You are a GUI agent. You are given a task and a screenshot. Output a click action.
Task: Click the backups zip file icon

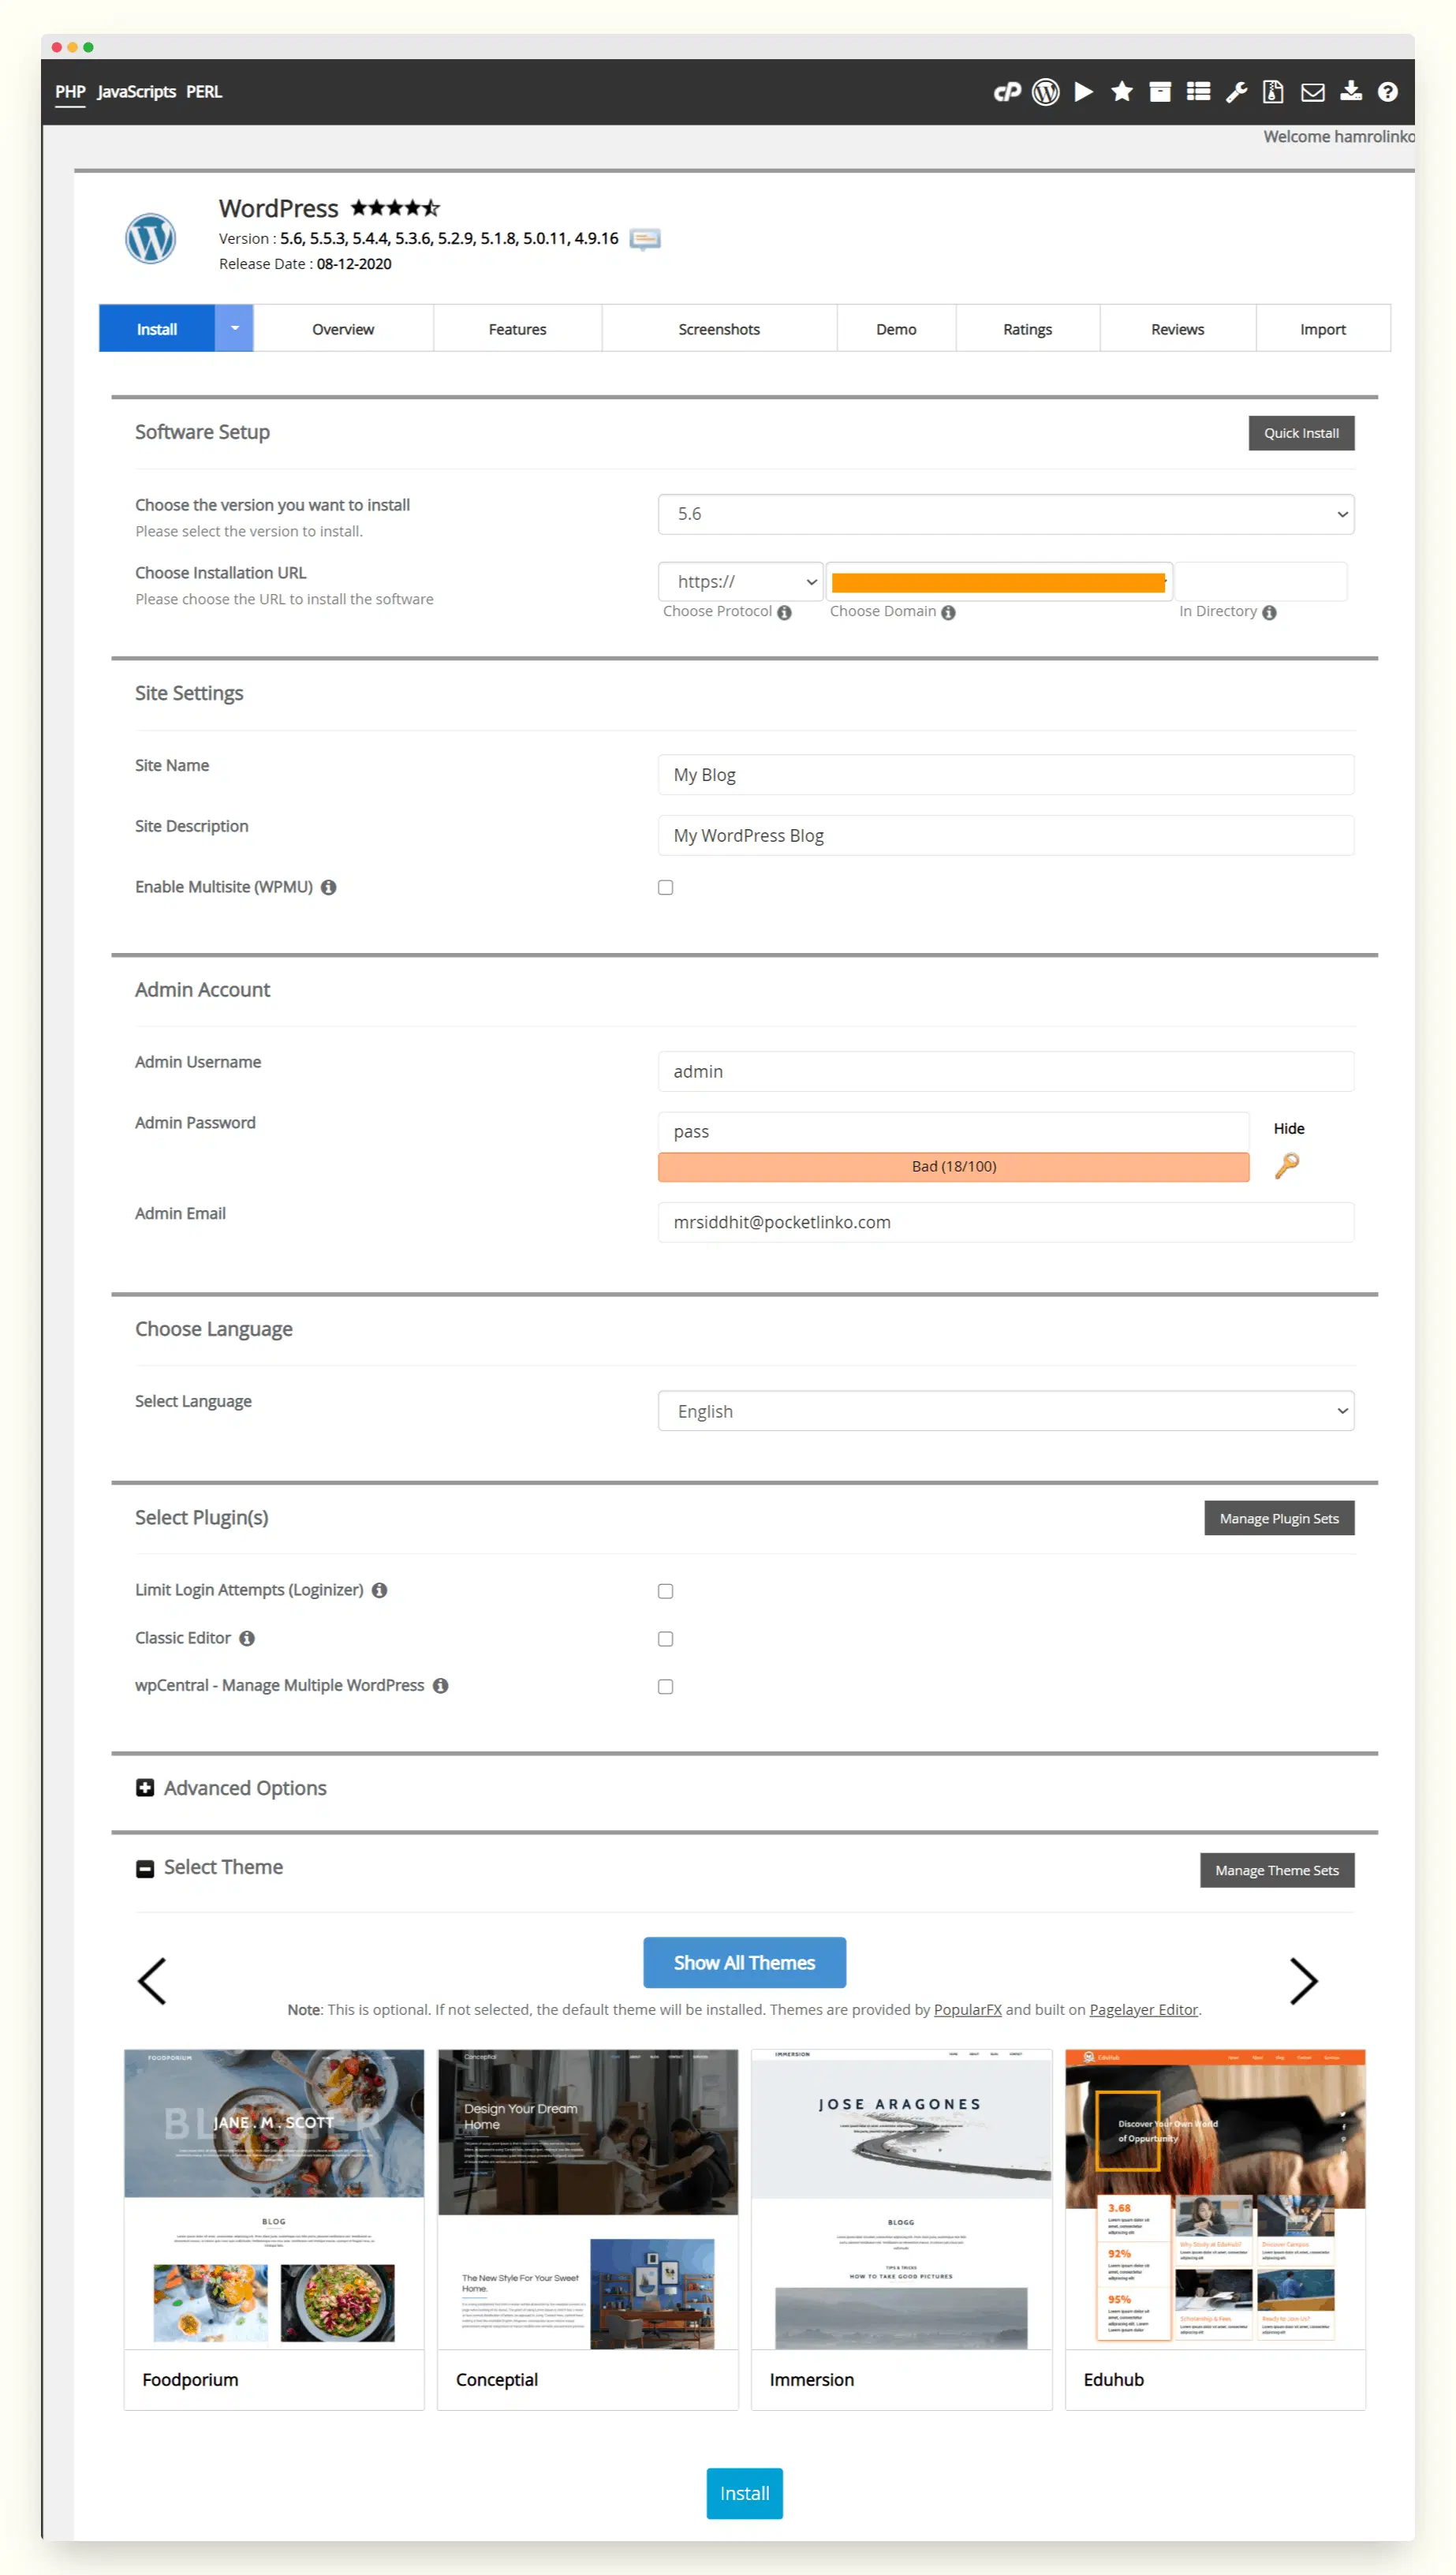point(1273,92)
